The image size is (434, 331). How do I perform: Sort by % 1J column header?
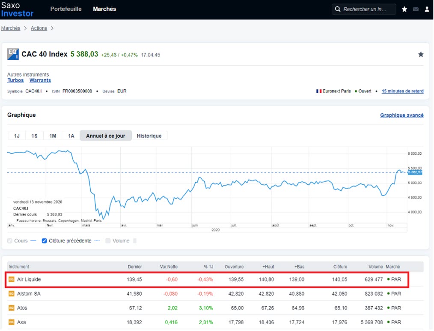[208, 267]
